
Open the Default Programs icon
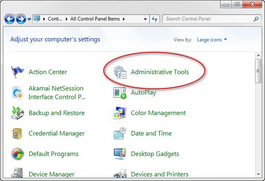coord(17,154)
